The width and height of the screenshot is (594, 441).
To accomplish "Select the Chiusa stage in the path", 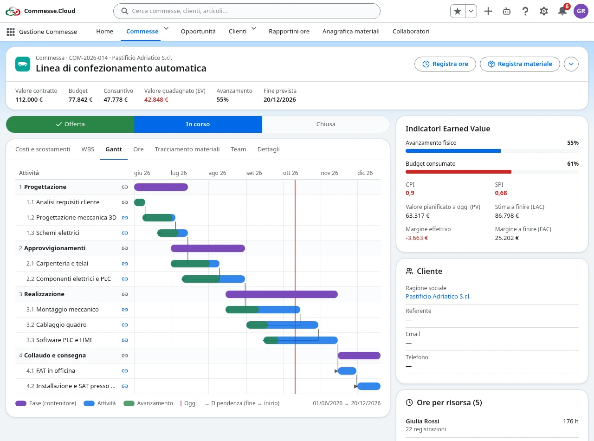I will 326,124.
